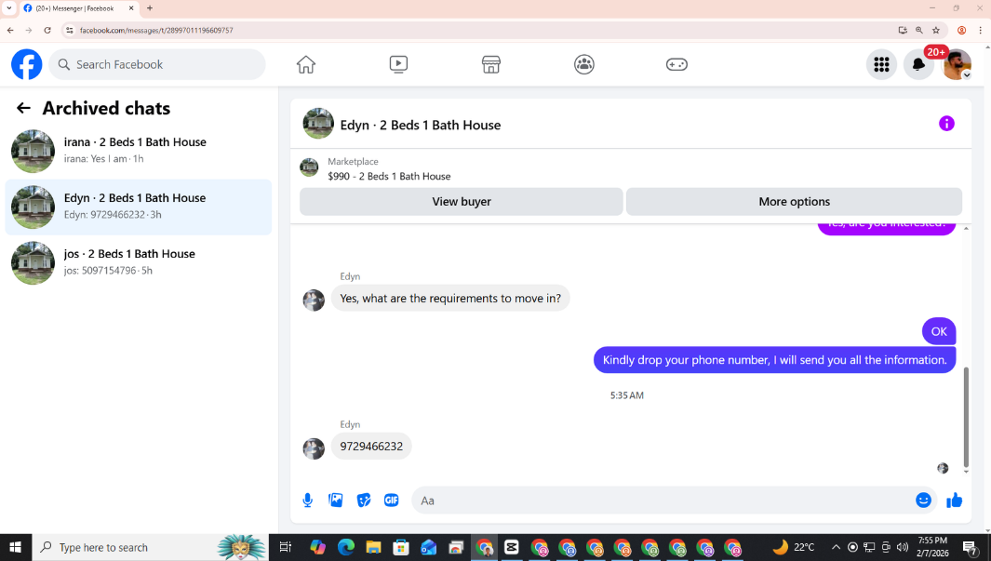Open browser zoom magnifier icon
The image size is (991, 561).
point(919,30)
